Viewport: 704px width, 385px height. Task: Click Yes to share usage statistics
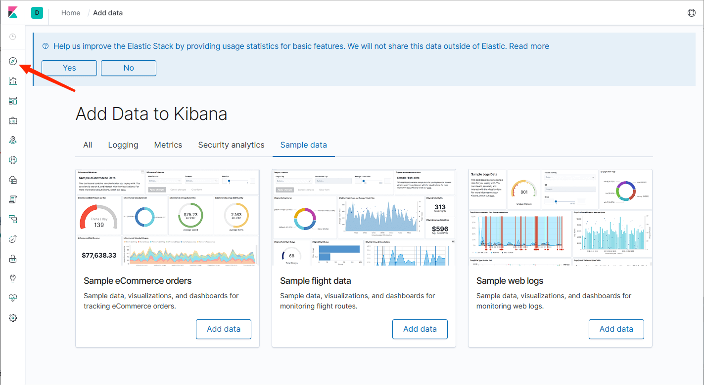tap(69, 68)
